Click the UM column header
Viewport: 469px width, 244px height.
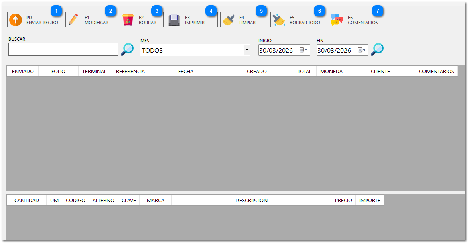54,200
